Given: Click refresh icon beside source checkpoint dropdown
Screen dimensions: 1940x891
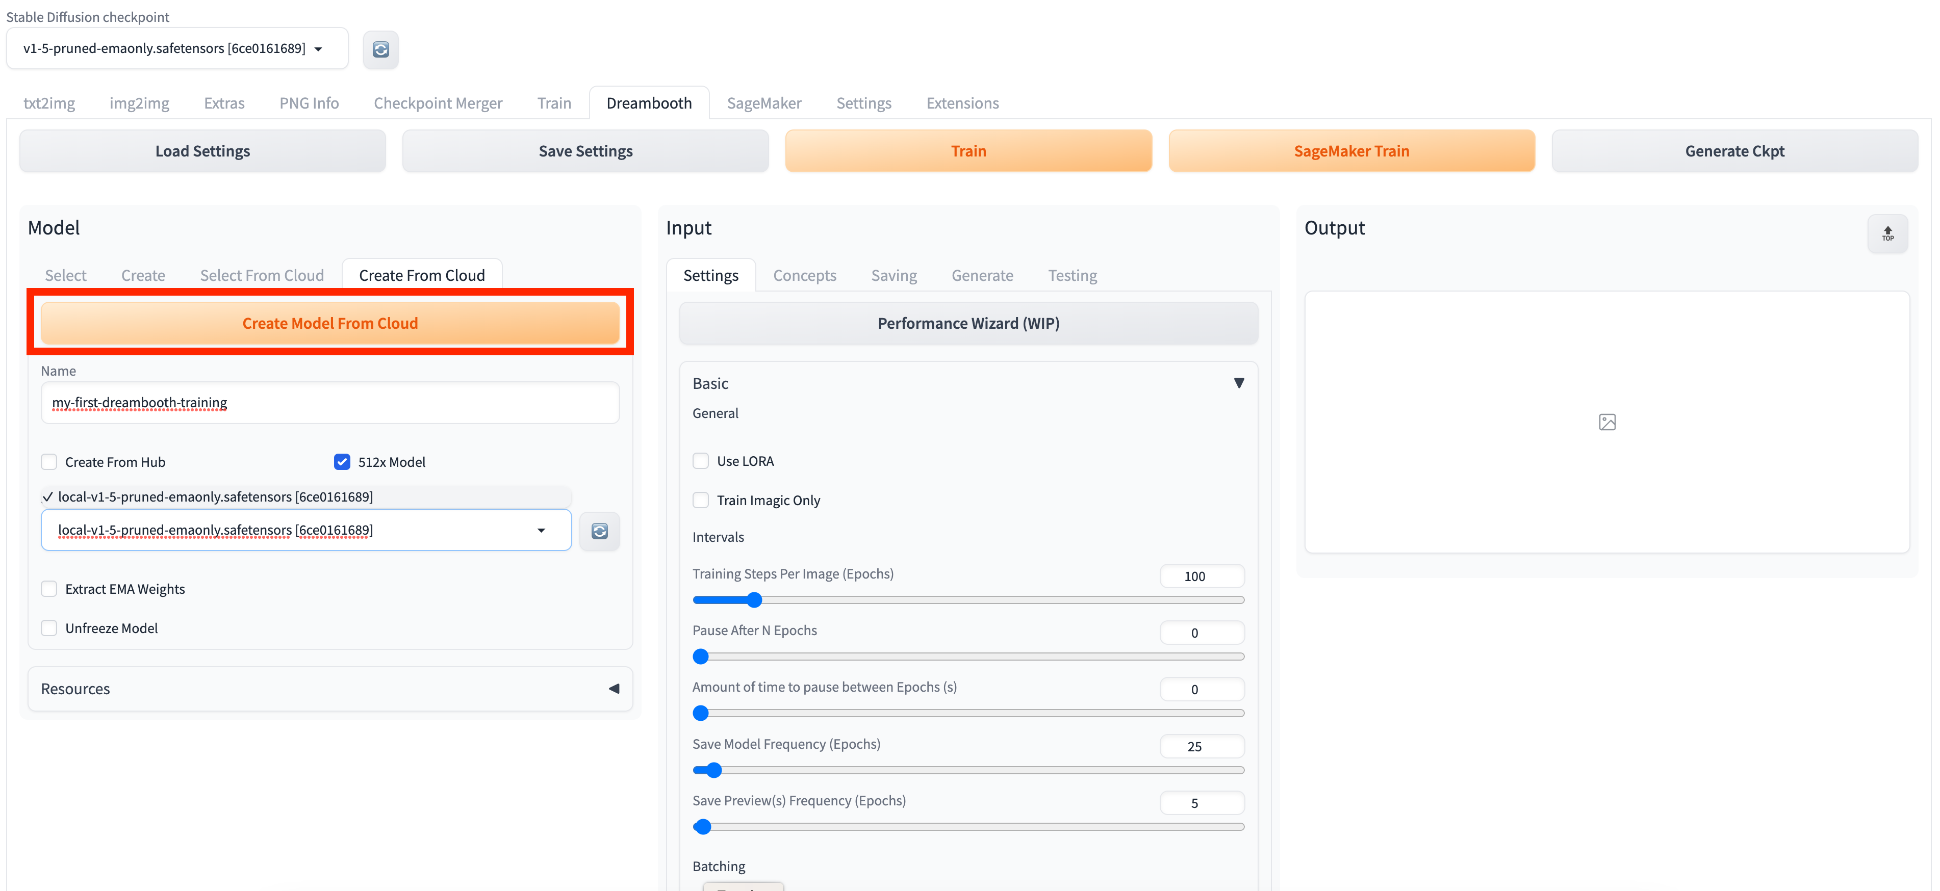Looking at the screenshot, I should click(599, 531).
